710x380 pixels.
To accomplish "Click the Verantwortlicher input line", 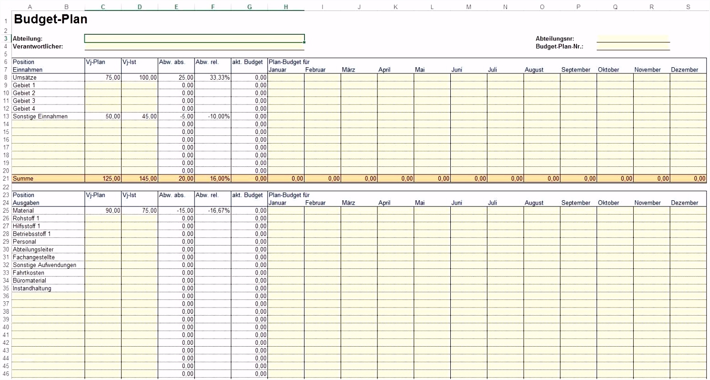I will tap(194, 46).
